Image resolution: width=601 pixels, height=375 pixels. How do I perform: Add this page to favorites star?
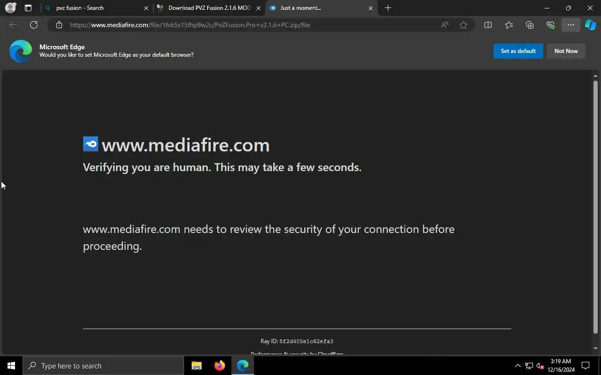pos(463,25)
